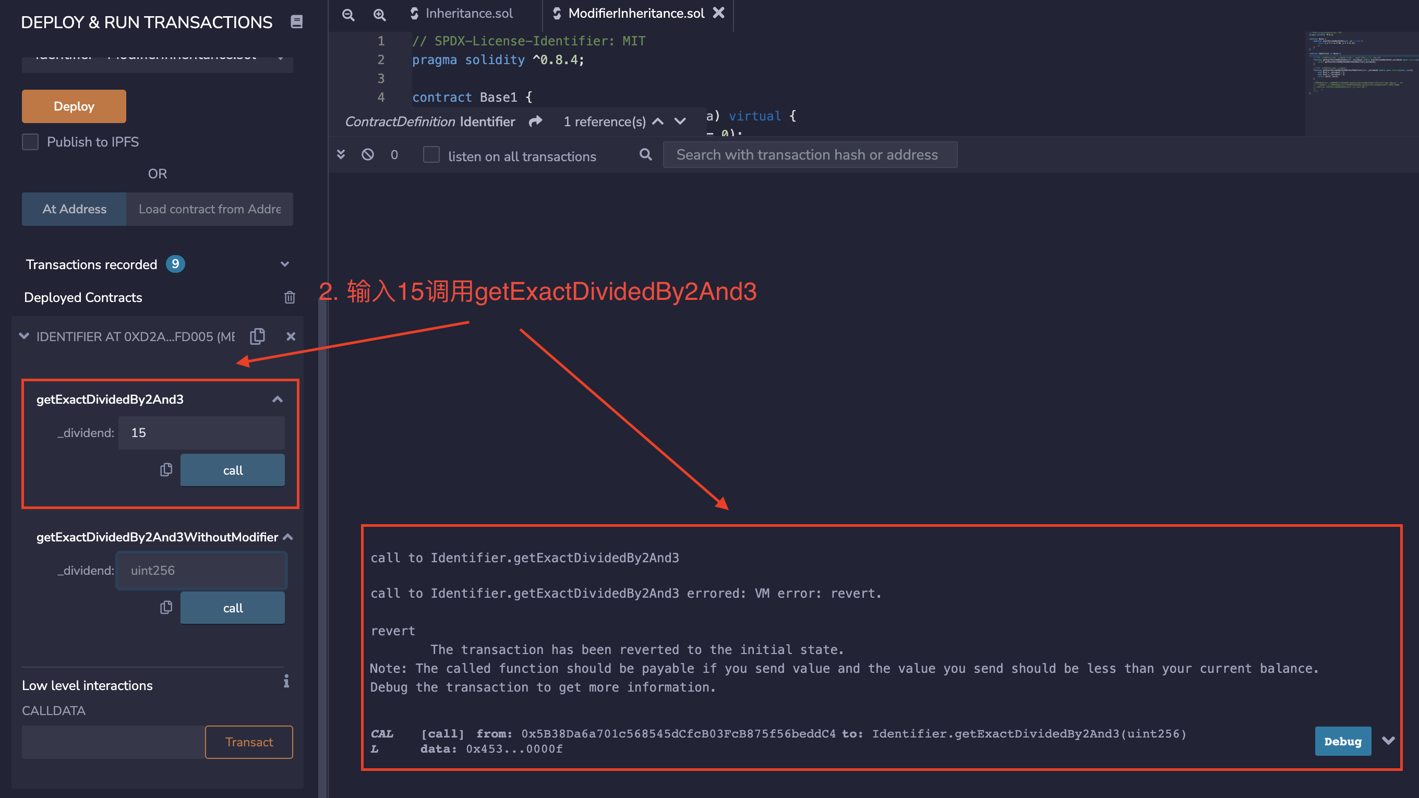
Task: Copy calldata for getExactDividedBy2And3 function
Action: pos(166,470)
